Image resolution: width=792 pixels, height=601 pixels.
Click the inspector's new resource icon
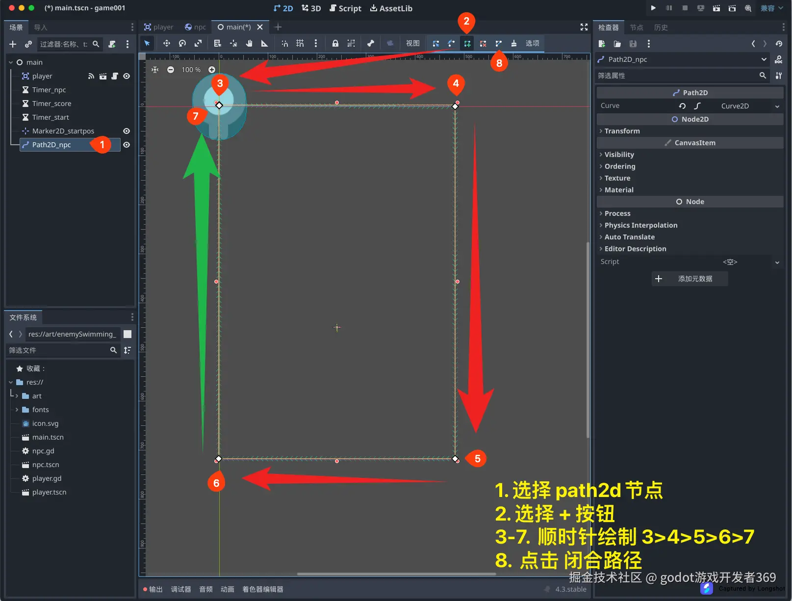click(x=602, y=44)
